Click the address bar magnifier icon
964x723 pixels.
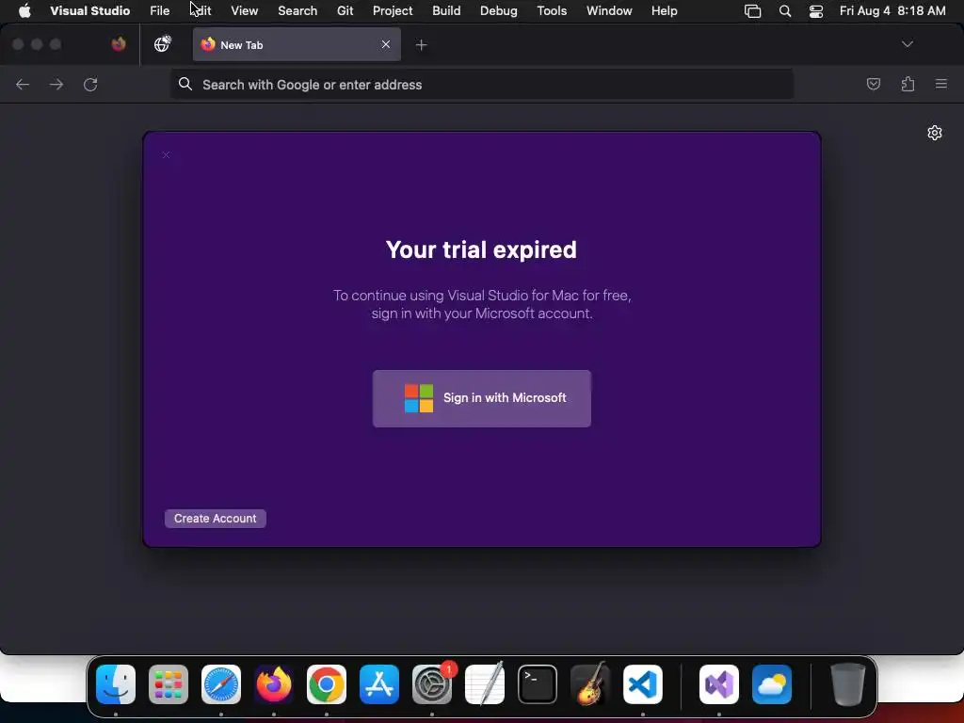185,84
